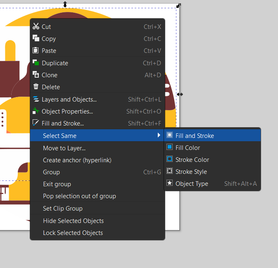Screen dimensions: 278x268
Task: Select Clone menu entry
Action: 97,75
